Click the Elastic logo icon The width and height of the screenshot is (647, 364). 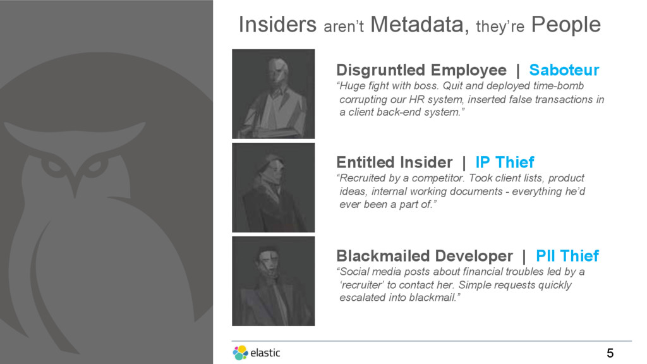pyautogui.click(x=240, y=353)
